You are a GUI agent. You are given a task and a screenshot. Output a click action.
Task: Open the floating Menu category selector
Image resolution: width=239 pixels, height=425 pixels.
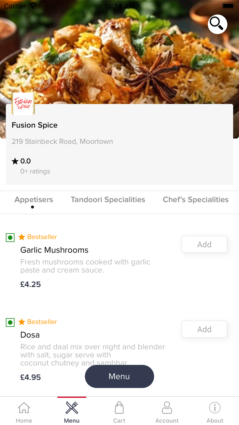119,376
